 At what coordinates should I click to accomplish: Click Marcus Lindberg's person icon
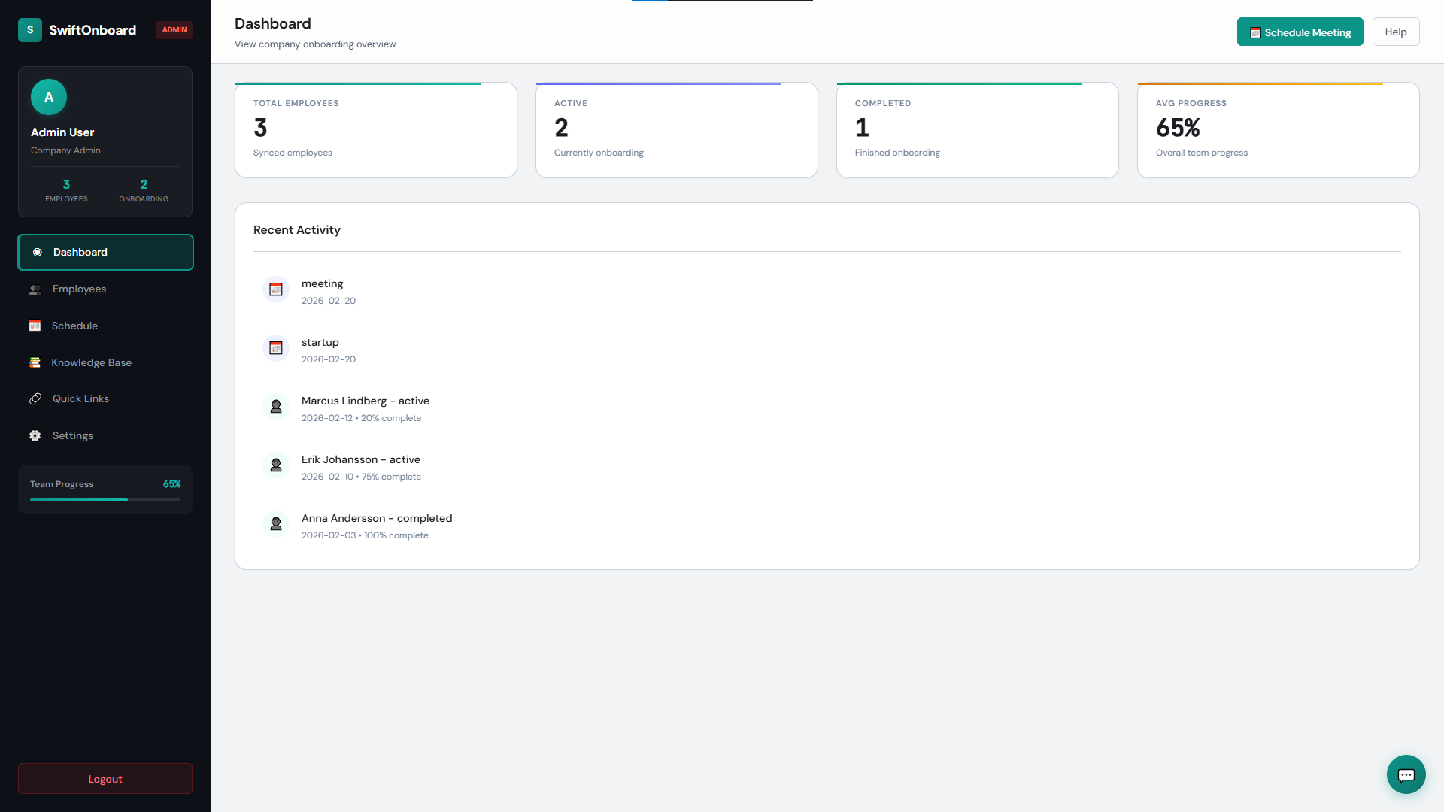[x=276, y=407]
